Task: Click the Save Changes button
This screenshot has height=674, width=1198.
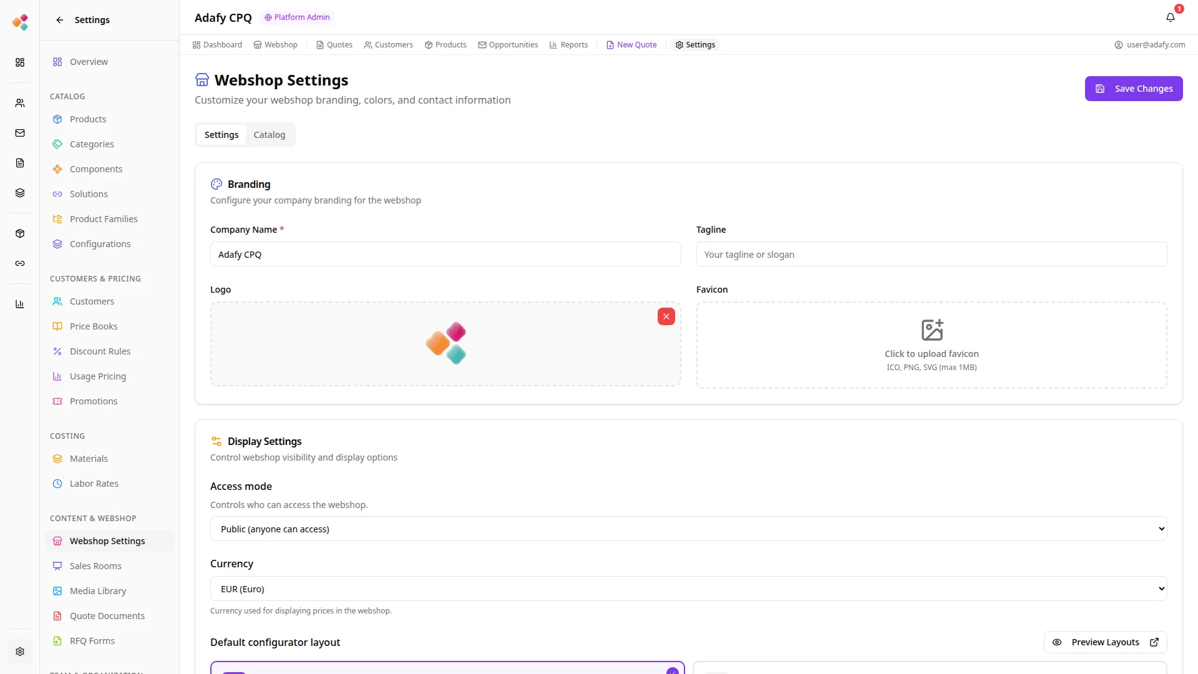Action: (1133, 89)
